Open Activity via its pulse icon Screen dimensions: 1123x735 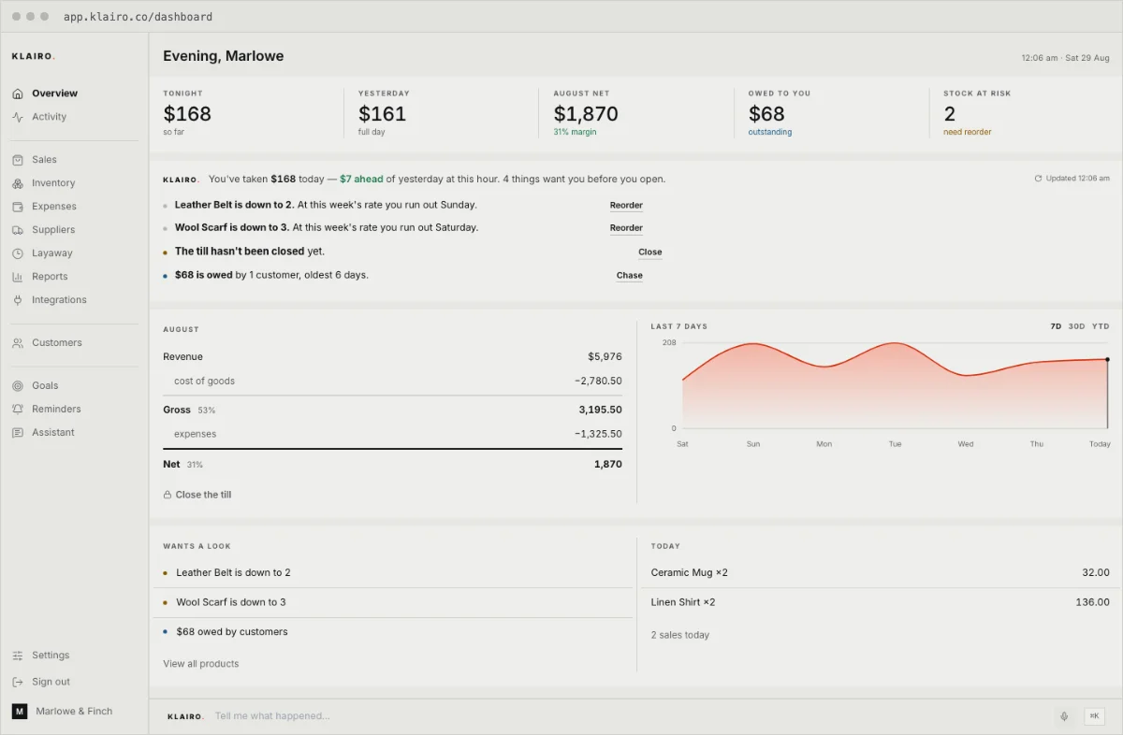18,117
